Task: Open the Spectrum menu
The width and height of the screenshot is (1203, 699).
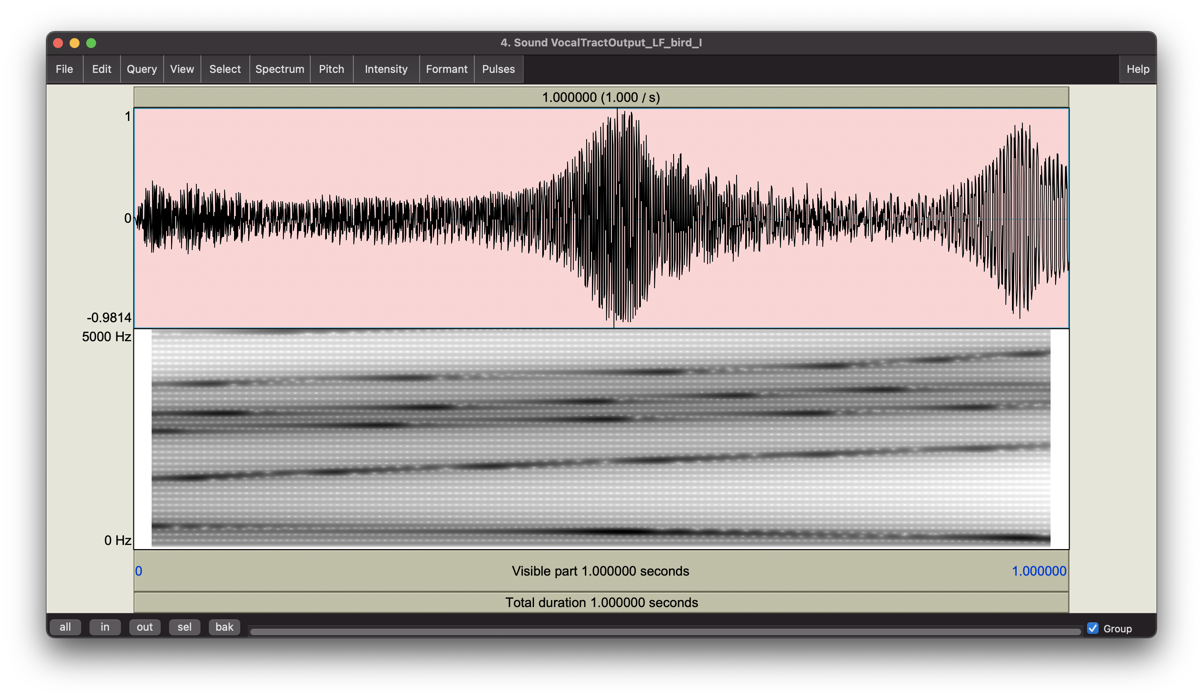Action: point(280,69)
